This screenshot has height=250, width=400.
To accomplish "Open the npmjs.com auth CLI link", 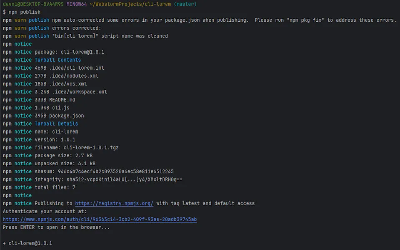I will click(x=100, y=219).
